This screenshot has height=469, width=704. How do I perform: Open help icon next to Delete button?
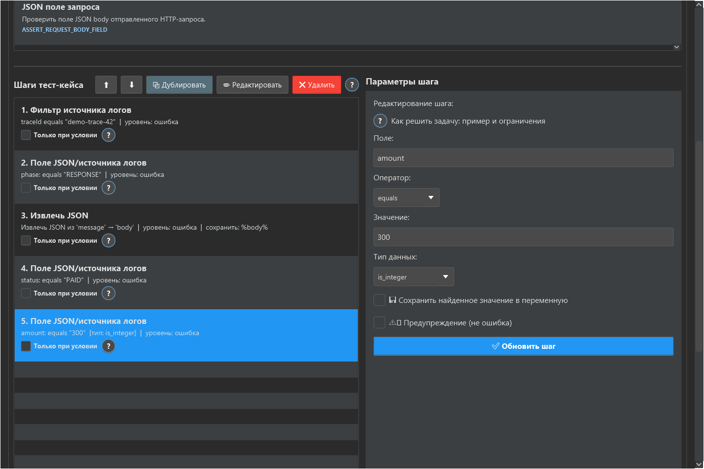(352, 85)
